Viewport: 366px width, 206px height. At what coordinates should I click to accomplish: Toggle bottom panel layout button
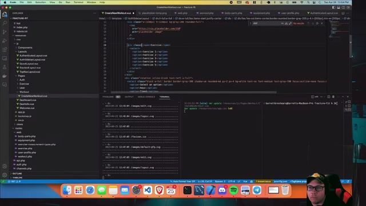click(339, 7)
